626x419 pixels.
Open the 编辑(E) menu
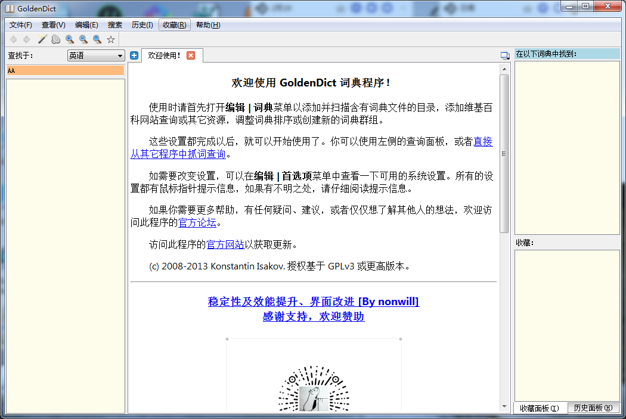(86, 25)
